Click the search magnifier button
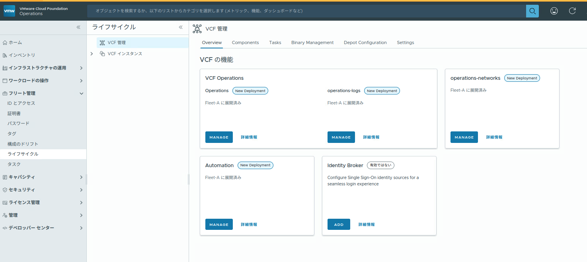 [x=532, y=11]
